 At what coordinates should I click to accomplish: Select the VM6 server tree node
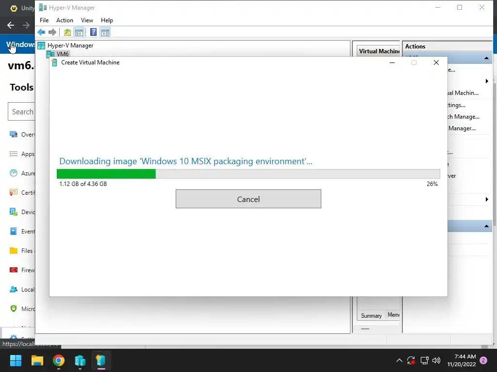63,54
